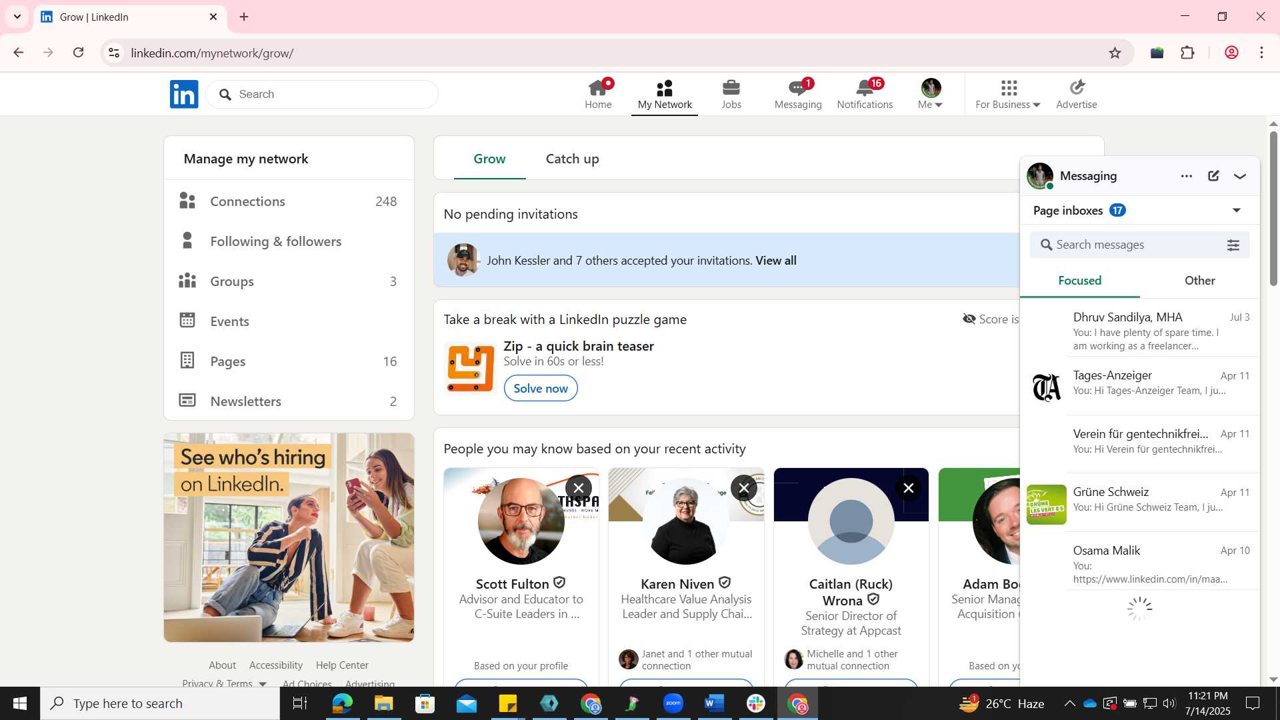Open Scott Fulton's profile photo
The width and height of the screenshot is (1280, 720).
tap(521, 521)
